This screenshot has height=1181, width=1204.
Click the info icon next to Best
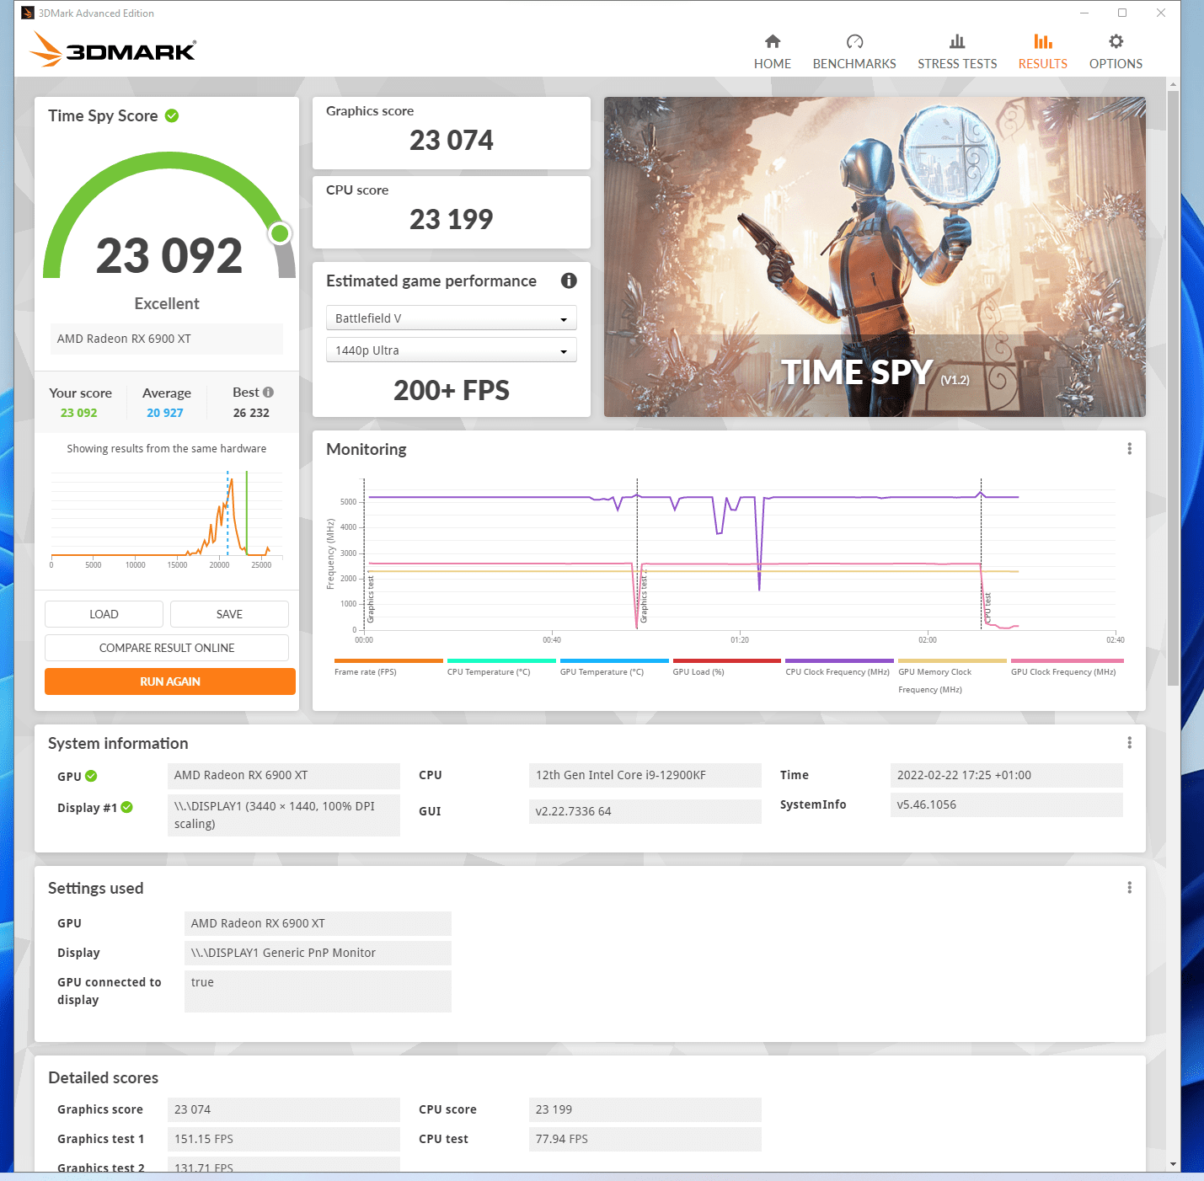point(268,392)
